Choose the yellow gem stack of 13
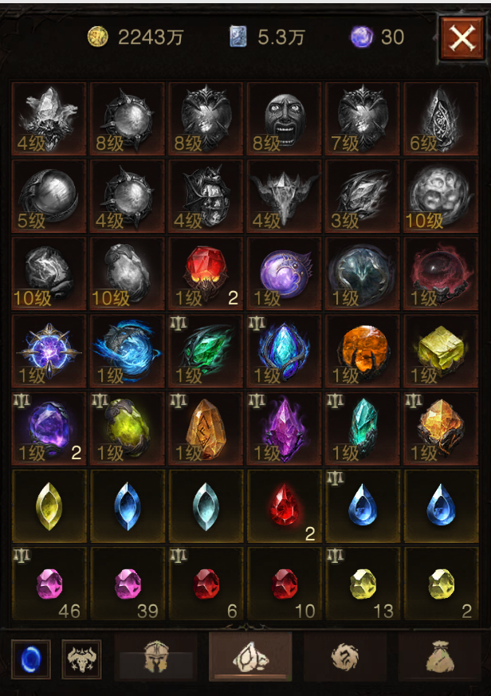 (363, 584)
